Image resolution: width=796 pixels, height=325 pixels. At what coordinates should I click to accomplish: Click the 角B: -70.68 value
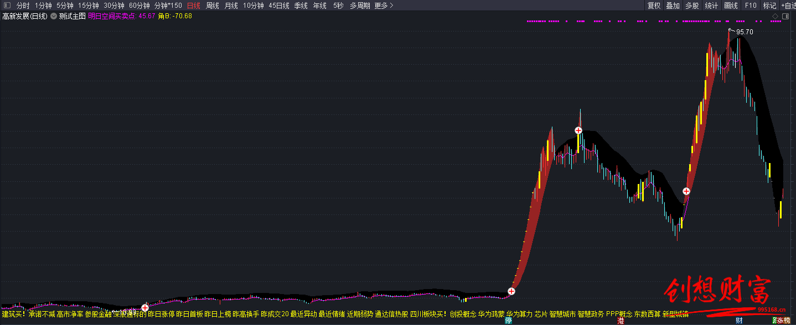175,16
